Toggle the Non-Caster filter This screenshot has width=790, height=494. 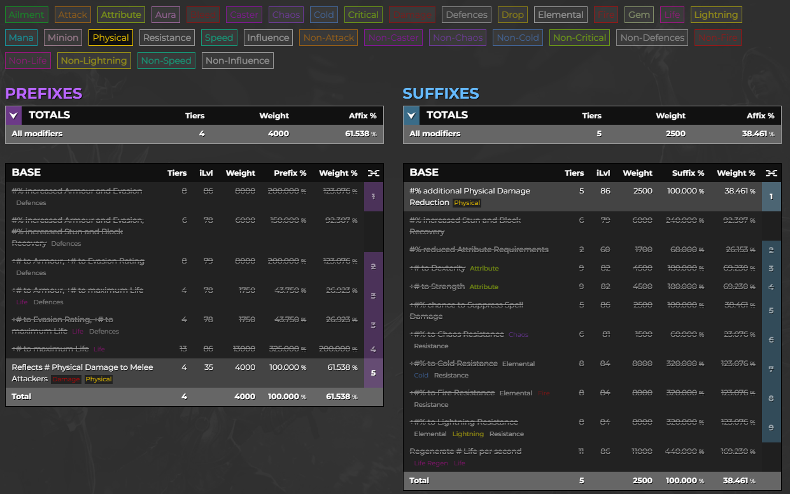393,38
